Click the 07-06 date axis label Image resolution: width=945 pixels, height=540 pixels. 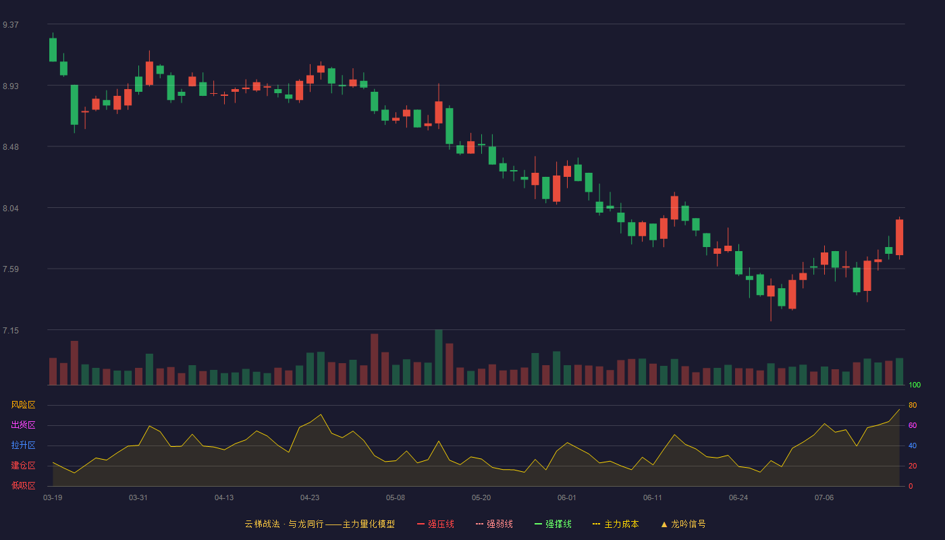824,497
